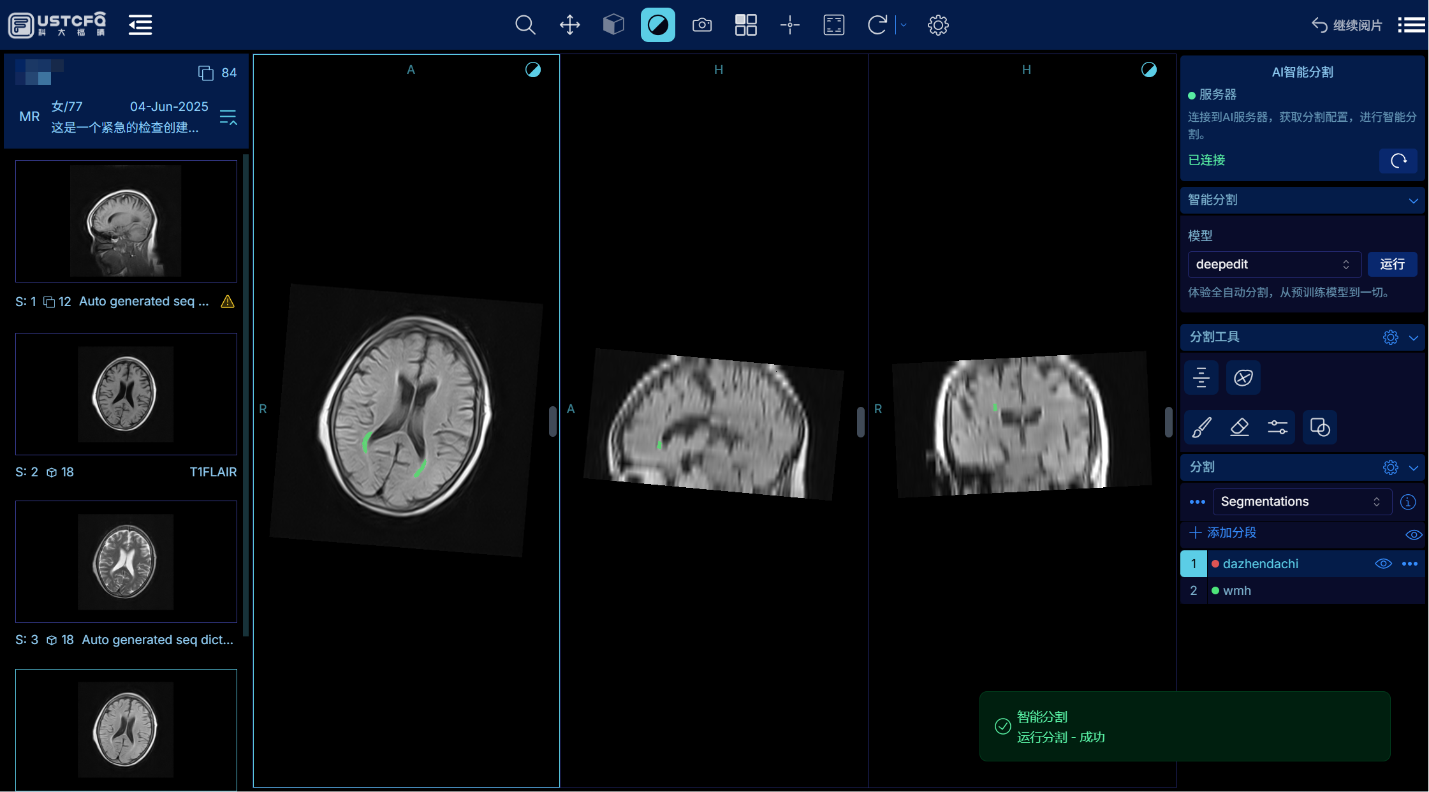Click the 运行 run button

tap(1392, 264)
